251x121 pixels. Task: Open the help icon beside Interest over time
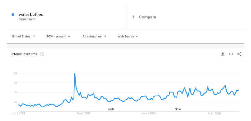42,54
